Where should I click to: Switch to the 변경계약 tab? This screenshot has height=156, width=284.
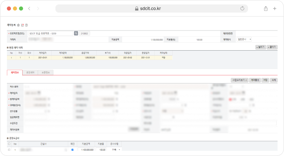pos(30,73)
